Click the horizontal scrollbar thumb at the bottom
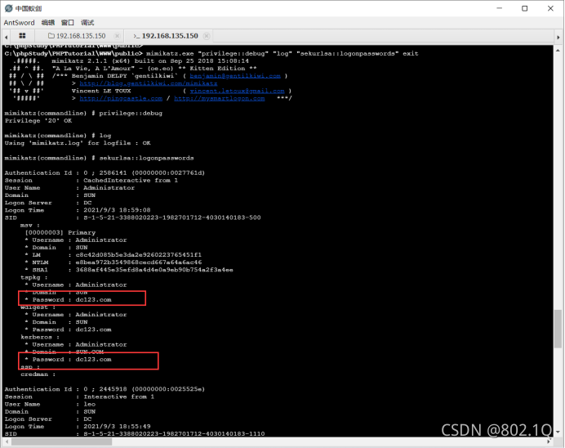The height and width of the screenshot is (448, 565). tap(61, 441)
